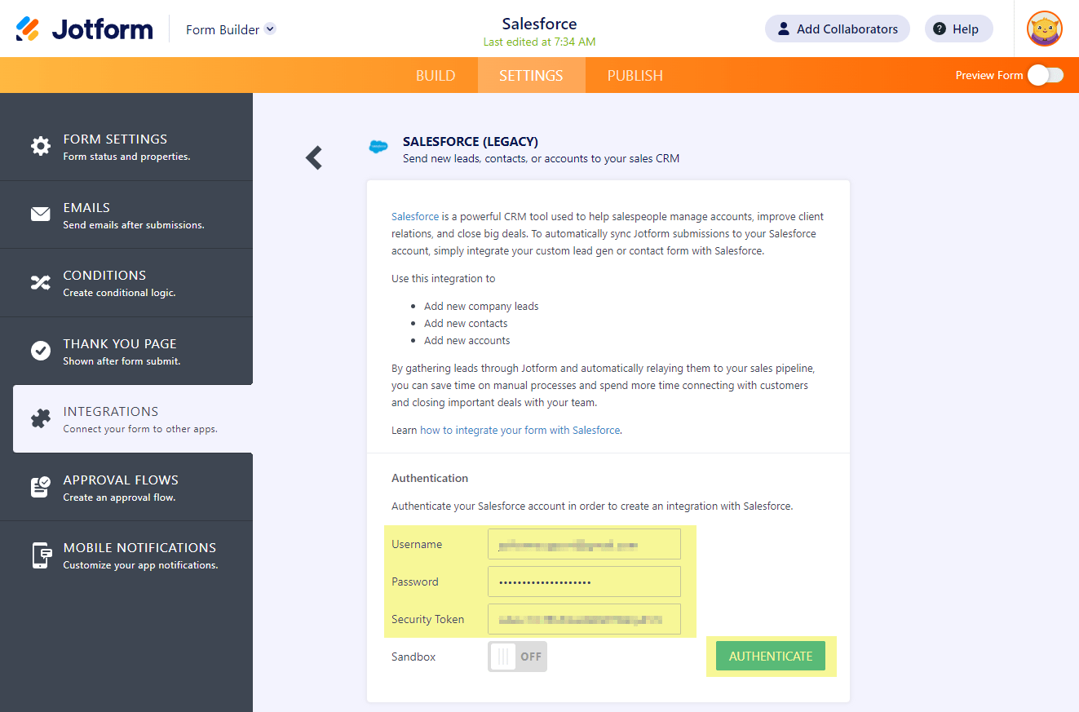1079x712 pixels.
Task: Click the Salesforce cloud logo icon
Action: [x=378, y=147]
